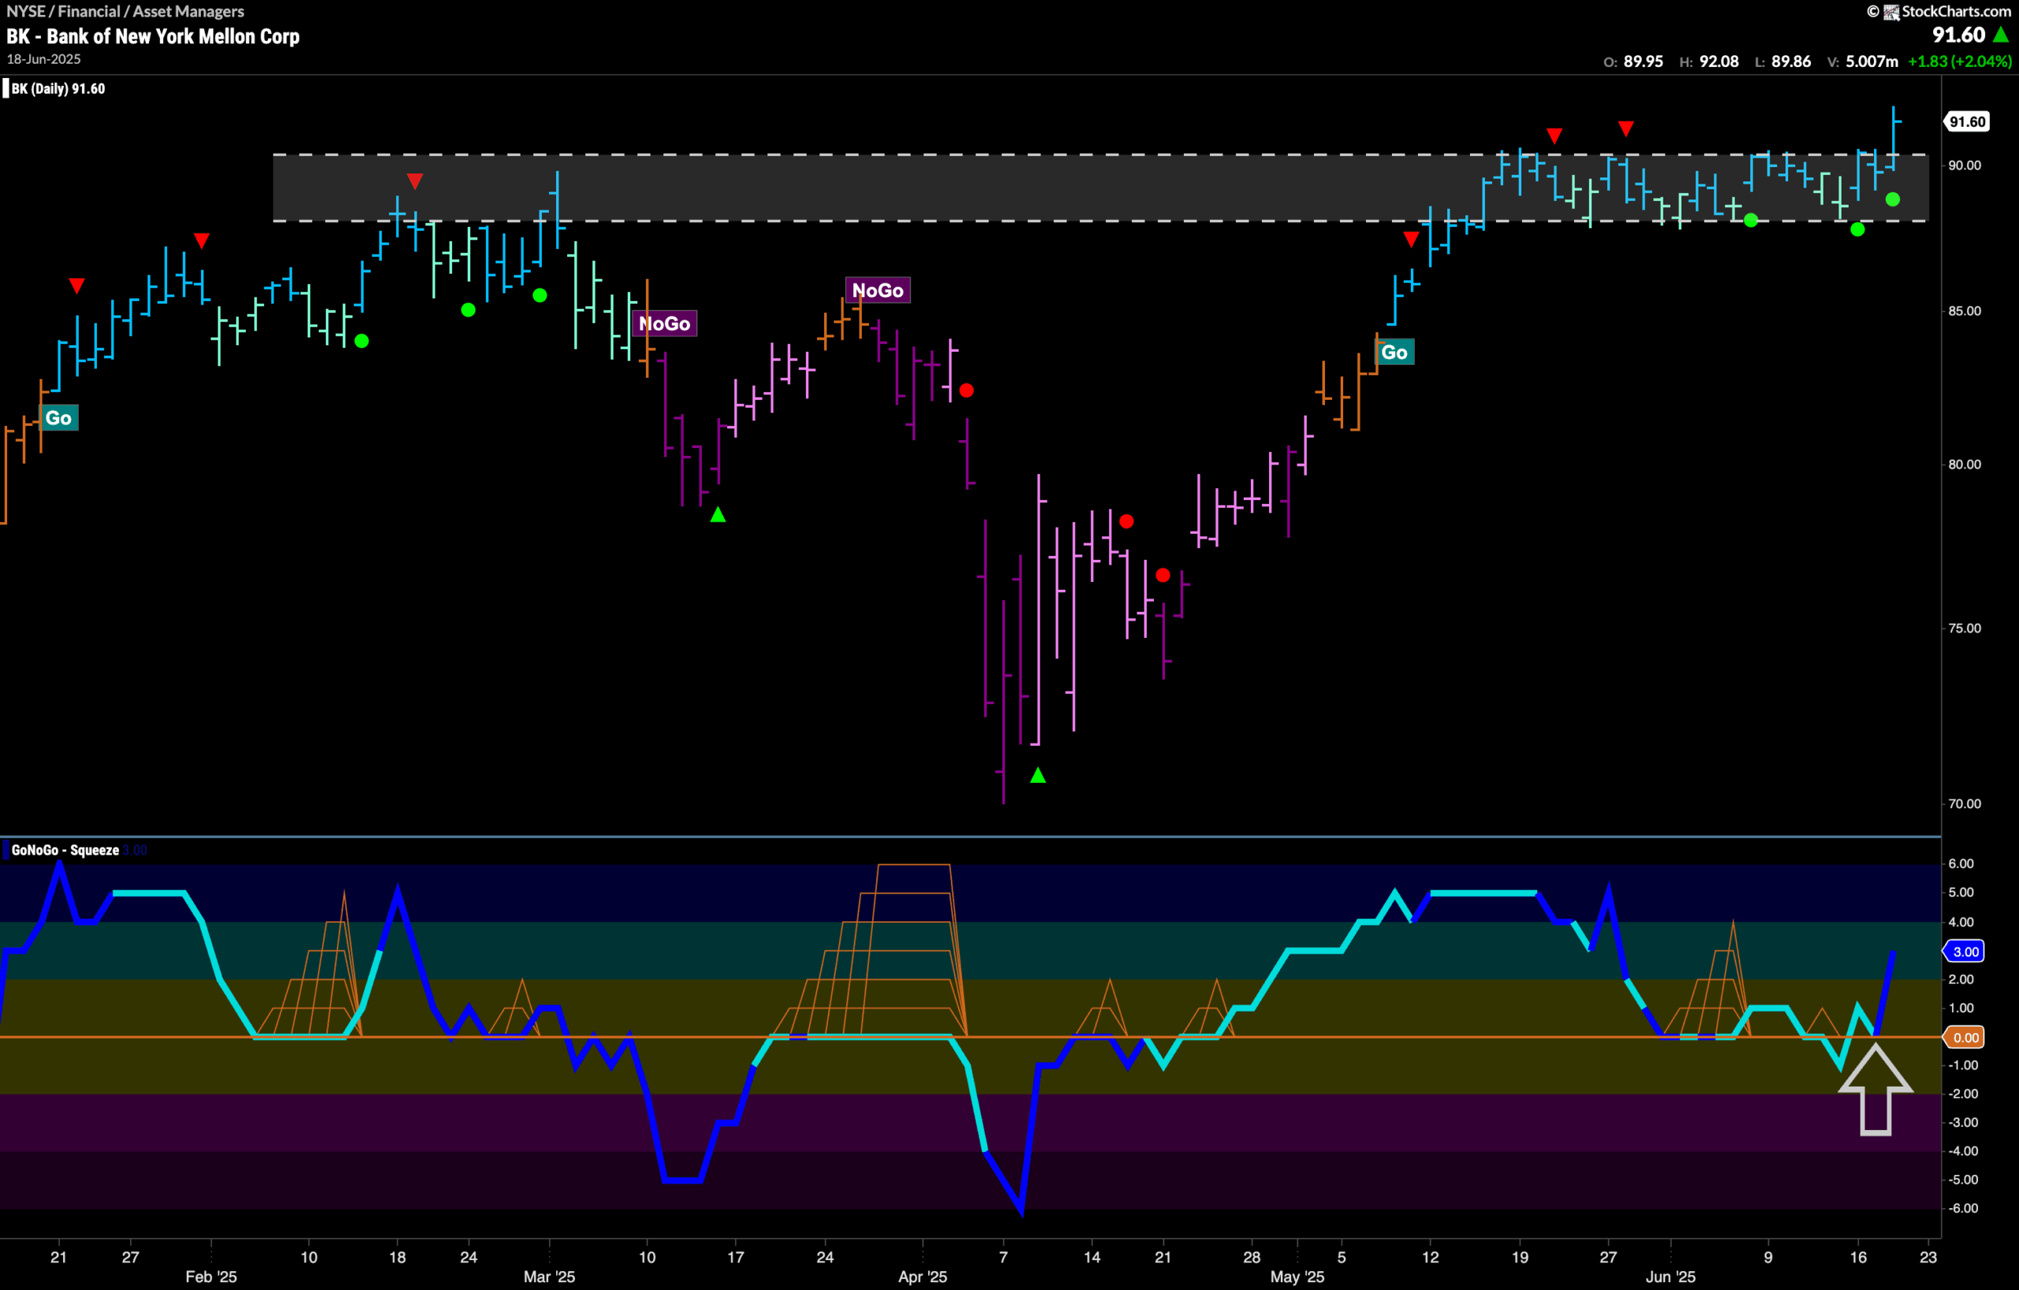Viewport: 2019px width, 1290px height.
Task: Click the green circle under the newest price bars
Action: coord(1894,199)
